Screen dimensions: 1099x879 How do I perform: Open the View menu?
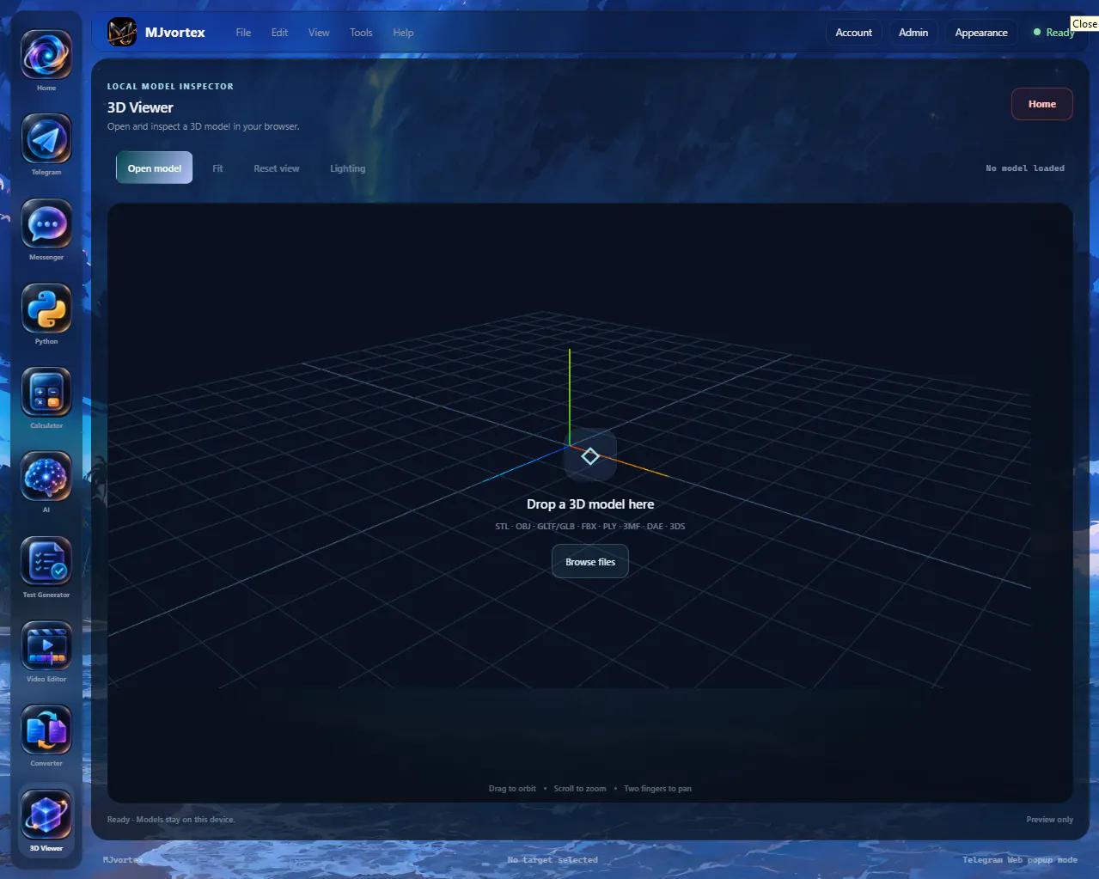319,33
